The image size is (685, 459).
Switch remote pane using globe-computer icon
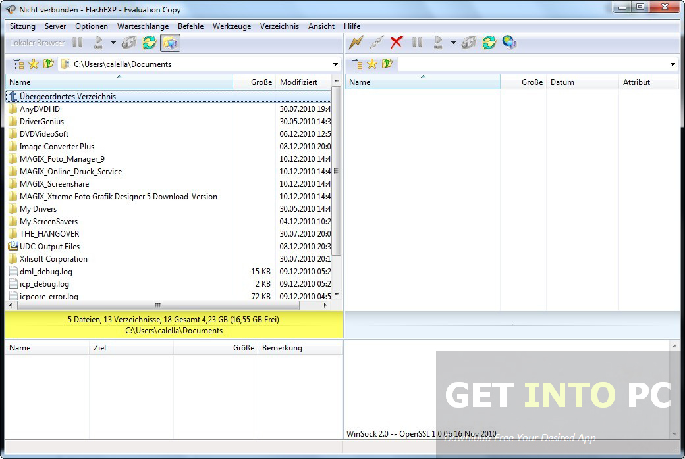click(509, 42)
